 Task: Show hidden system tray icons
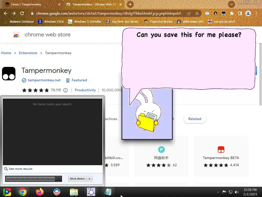218,192
